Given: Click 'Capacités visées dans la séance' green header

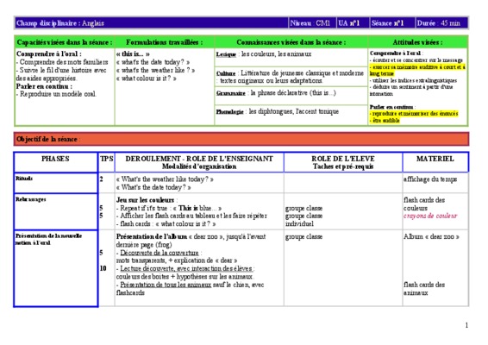Looking at the screenshot, I should click(x=65, y=42).
